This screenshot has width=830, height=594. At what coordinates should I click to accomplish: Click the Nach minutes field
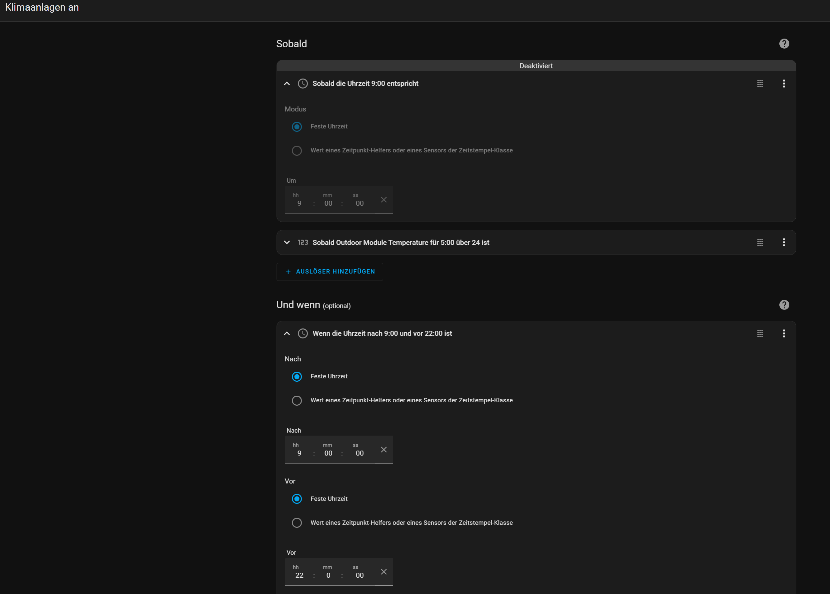(x=328, y=453)
